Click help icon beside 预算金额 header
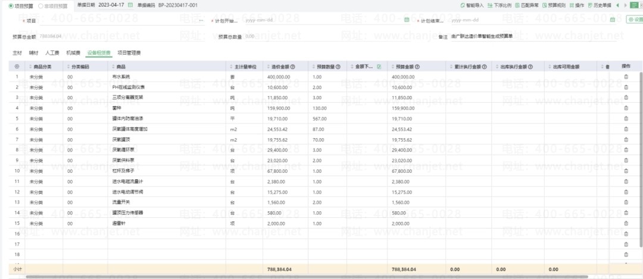Viewport: 643px width, 279px height. click(417, 66)
